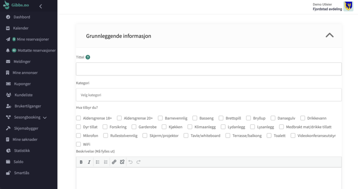Open the Velg kategori dropdown
The image size is (358, 189).
[x=208, y=95]
